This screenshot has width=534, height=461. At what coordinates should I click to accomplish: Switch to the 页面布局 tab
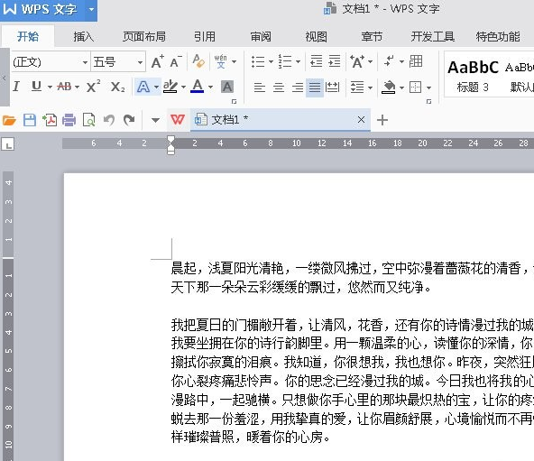pos(144,36)
